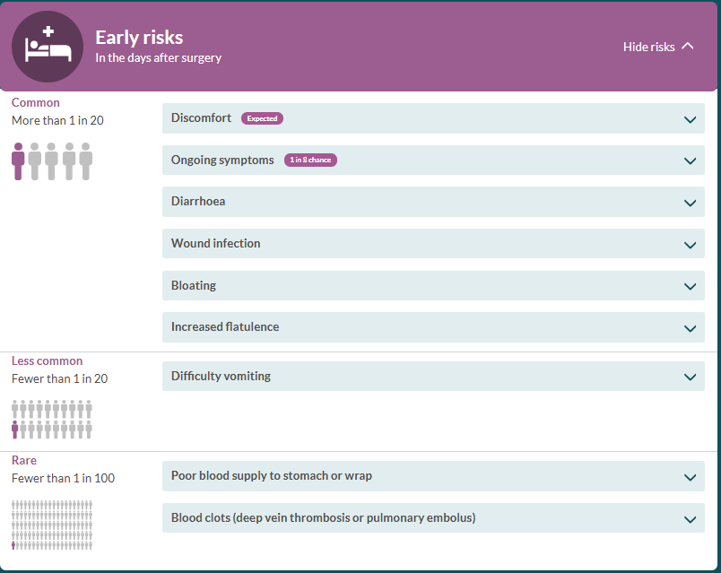Expand the Difficulty vomiting chevron

click(x=690, y=378)
